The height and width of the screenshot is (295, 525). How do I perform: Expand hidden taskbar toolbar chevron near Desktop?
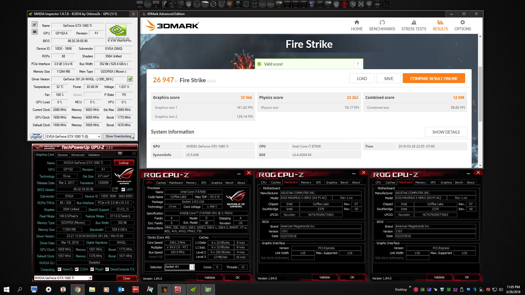[410, 287]
